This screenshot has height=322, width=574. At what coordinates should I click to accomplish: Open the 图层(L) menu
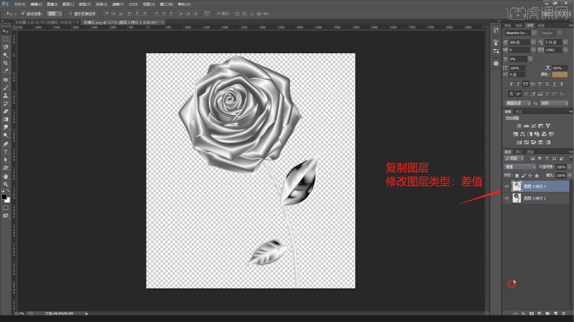pyautogui.click(x=68, y=4)
